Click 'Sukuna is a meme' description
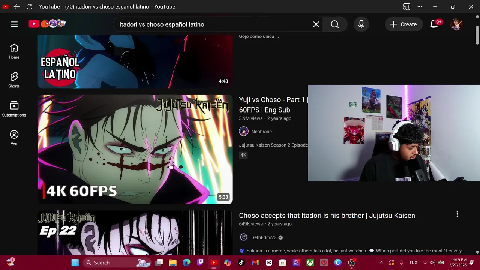The height and width of the screenshot is (270, 480). 352,251
